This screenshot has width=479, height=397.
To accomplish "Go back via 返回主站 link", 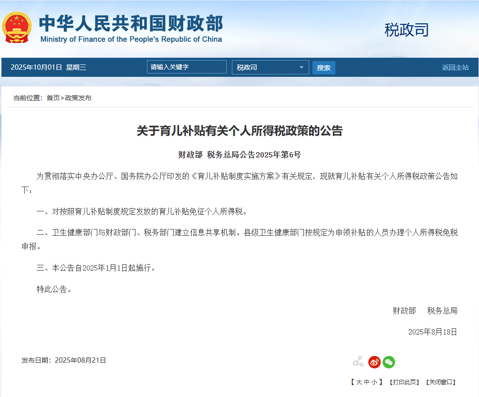I will point(455,67).
